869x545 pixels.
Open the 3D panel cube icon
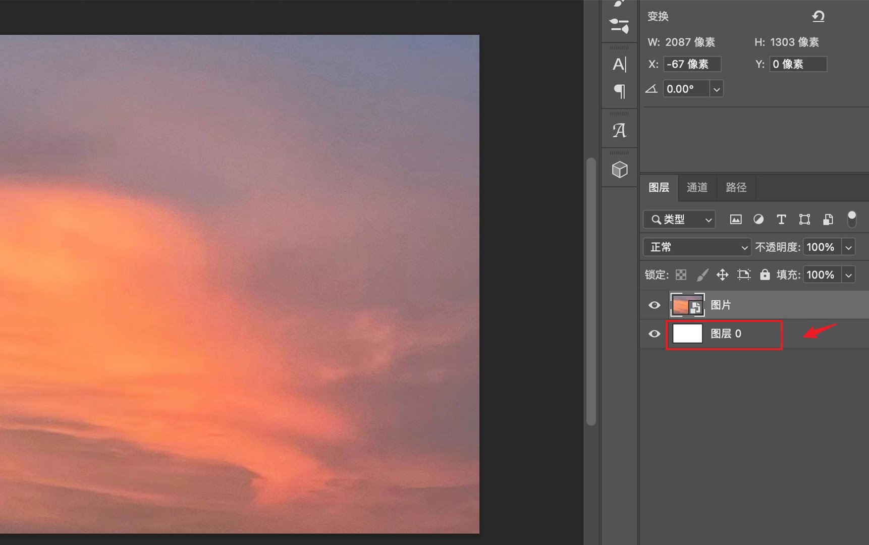click(x=619, y=170)
